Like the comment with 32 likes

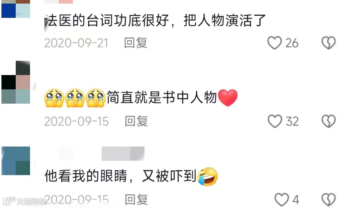(274, 121)
